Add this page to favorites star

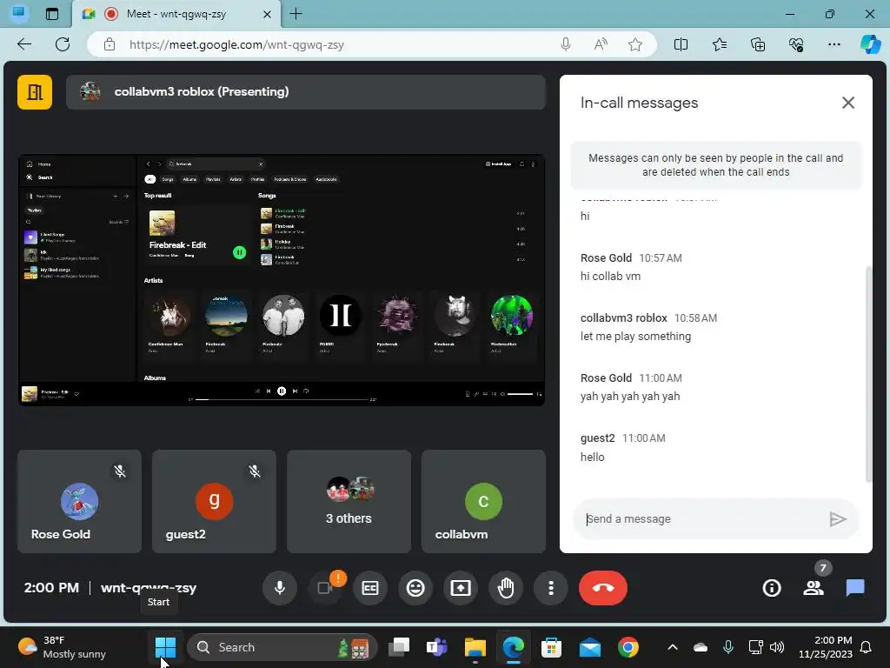(x=635, y=44)
